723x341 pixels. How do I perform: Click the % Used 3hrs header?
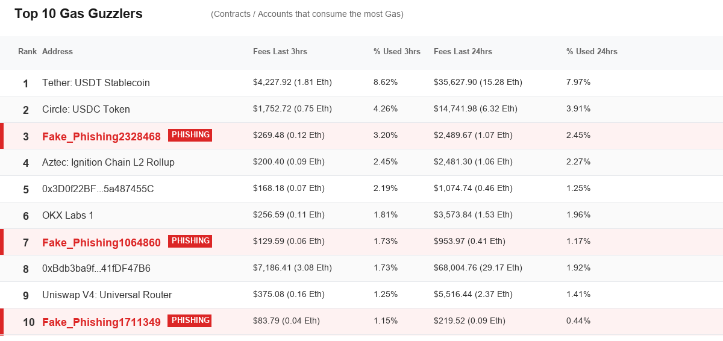(x=397, y=52)
